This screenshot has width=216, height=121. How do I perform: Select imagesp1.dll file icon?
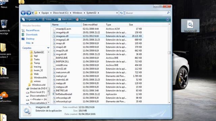coord(54,40)
